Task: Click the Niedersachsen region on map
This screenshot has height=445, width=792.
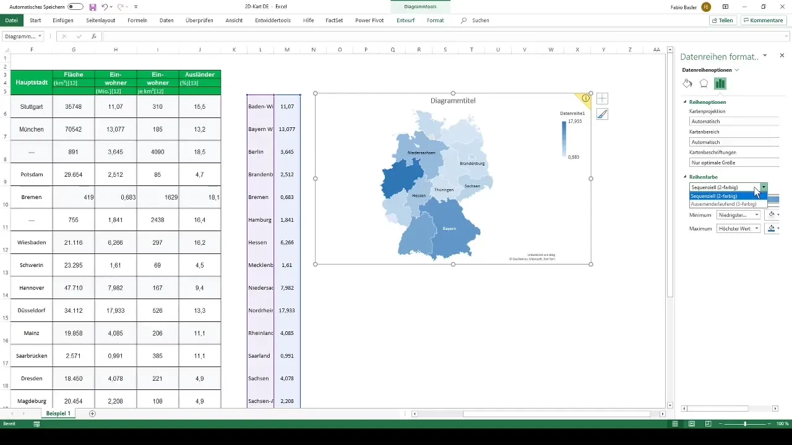Action: pyautogui.click(x=421, y=153)
